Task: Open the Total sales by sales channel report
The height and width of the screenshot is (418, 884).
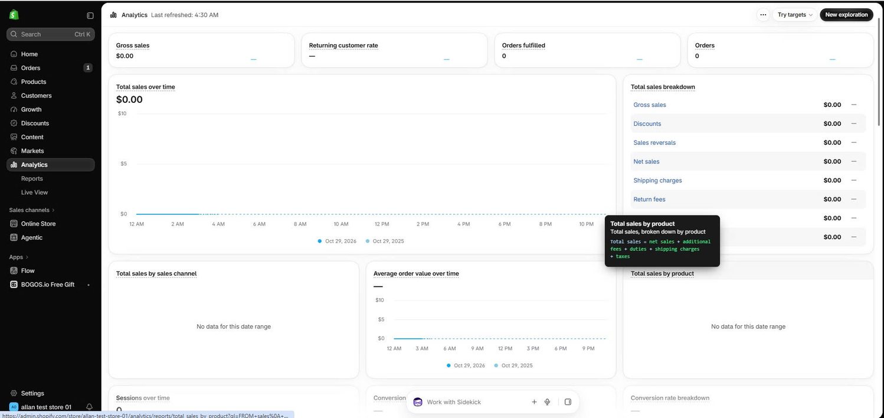Action: click(x=156, y=273)
